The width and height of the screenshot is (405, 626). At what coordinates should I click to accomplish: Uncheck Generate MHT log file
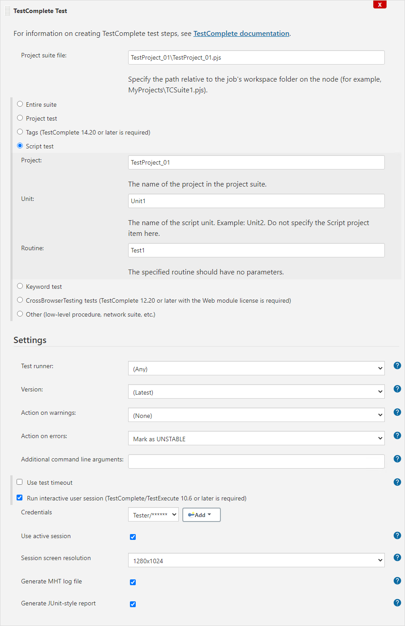click(x=133, y=582)
